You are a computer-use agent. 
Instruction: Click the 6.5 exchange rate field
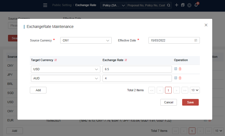point(137,69)
